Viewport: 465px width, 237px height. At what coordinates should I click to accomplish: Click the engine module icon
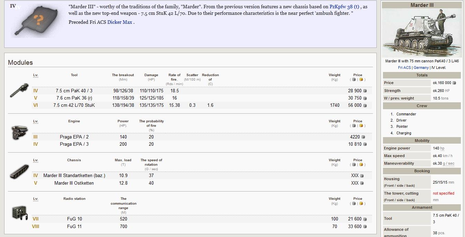19,133
